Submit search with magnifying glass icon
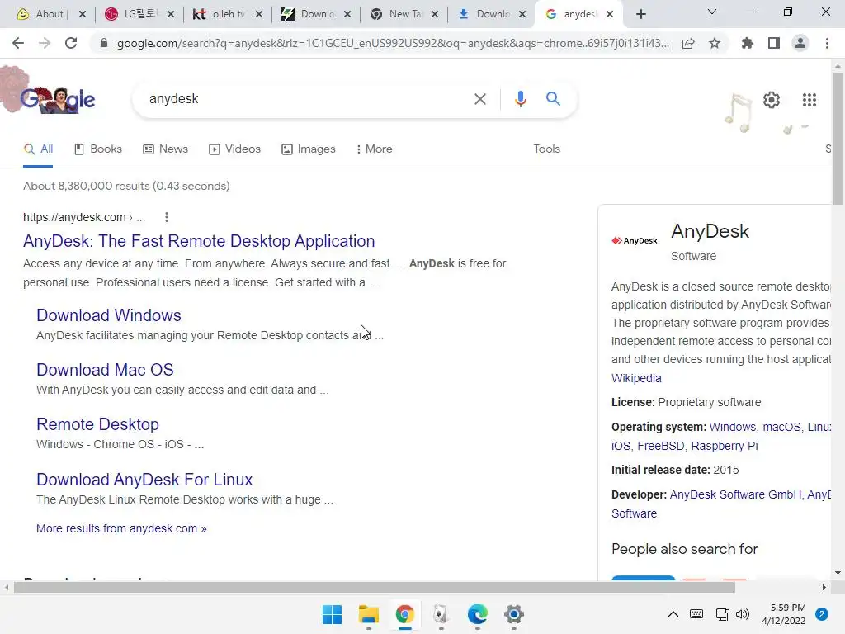The width and height of the screenshot is (845, 634). pyautogui.click(x=553, y=99)
